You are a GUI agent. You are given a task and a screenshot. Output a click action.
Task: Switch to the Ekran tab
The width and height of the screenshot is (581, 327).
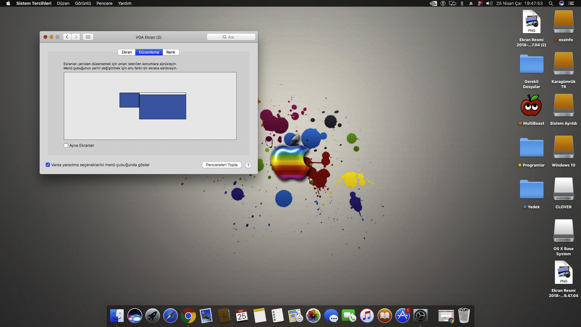126,52
